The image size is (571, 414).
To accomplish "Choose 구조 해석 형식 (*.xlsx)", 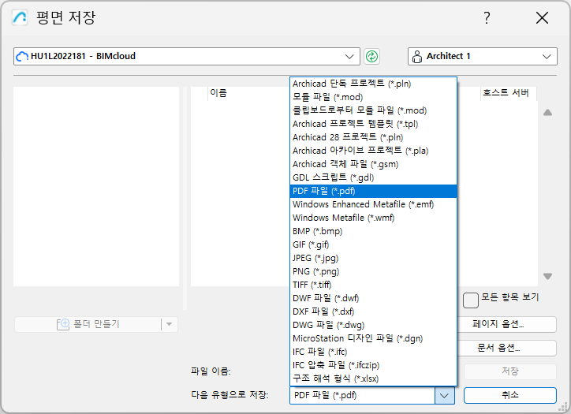I will (x=373, y=379).
